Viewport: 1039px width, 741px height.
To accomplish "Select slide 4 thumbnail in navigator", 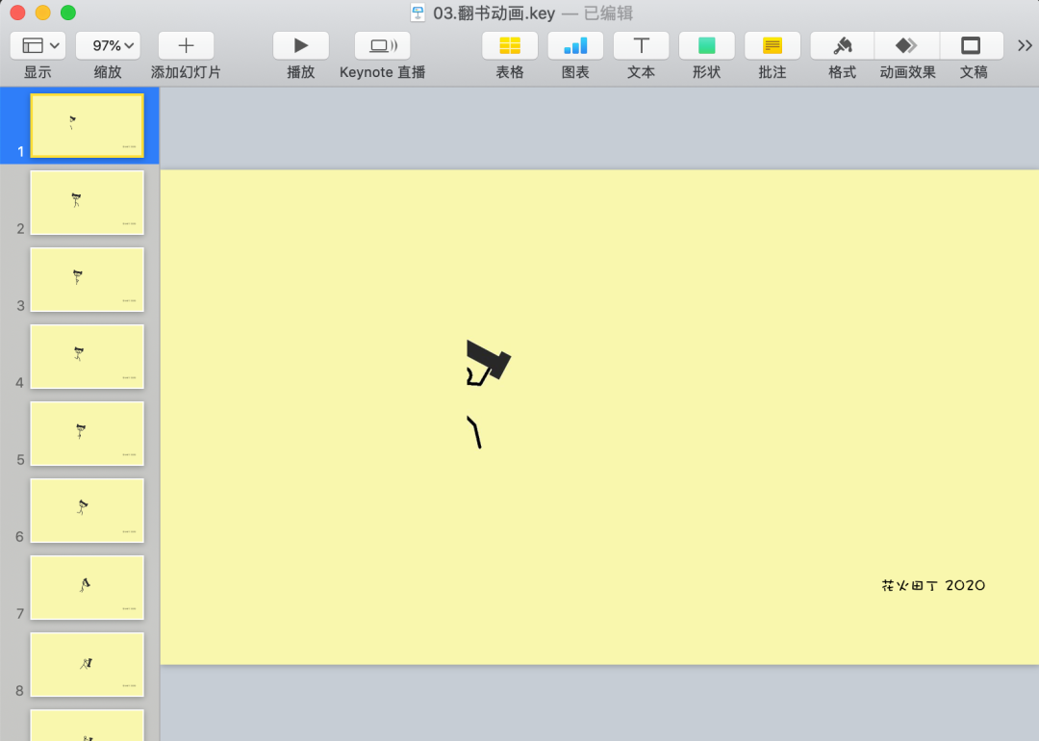I will (x=87, y=357).
